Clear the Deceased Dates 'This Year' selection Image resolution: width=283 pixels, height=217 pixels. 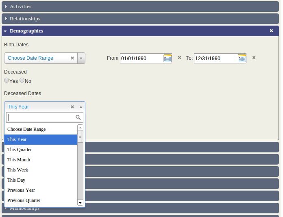pyautogui.click(x=72, y=107)
